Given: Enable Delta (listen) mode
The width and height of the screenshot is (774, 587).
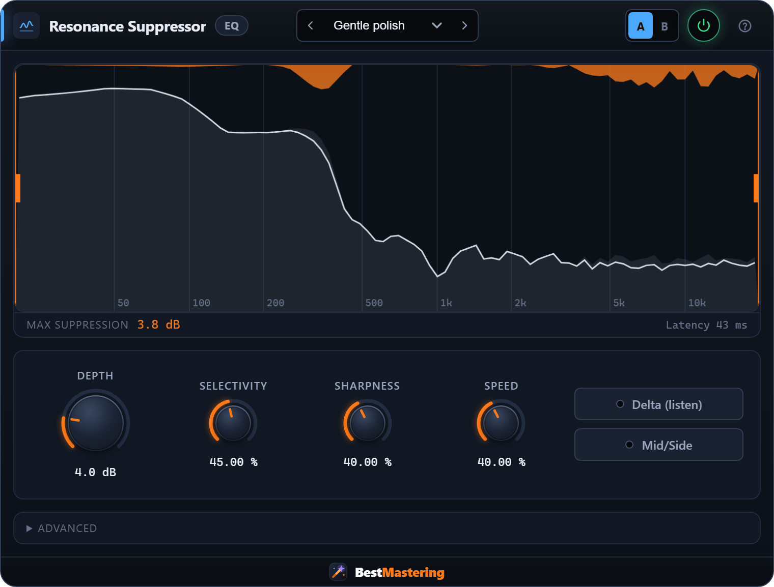Looking at the screenshot, I should pos(659,404).
